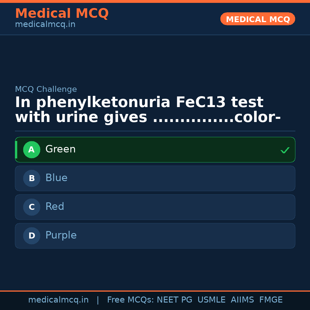
Task: Select the answer text "Green"
Action: point(61,149)
